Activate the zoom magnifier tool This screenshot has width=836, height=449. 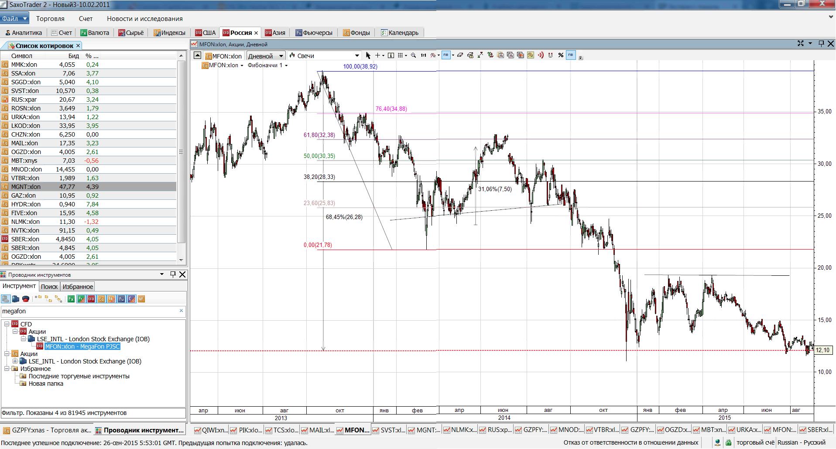[x=413, y=55]
